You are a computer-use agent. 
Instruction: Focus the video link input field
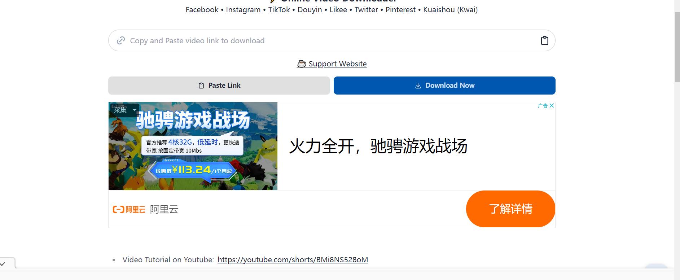click(x=332, y=40)
